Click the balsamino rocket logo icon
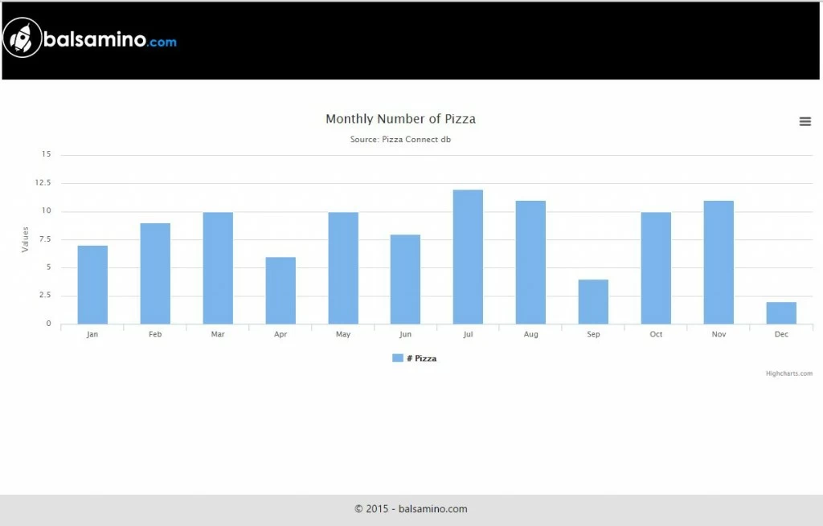This screenshot has height=526, width=823. point(22,38)
